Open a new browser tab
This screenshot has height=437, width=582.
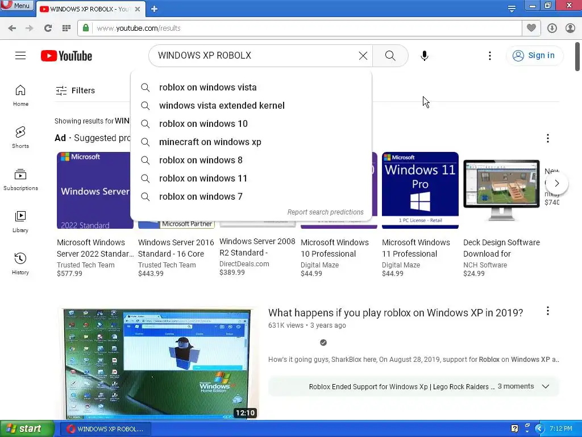155,9
